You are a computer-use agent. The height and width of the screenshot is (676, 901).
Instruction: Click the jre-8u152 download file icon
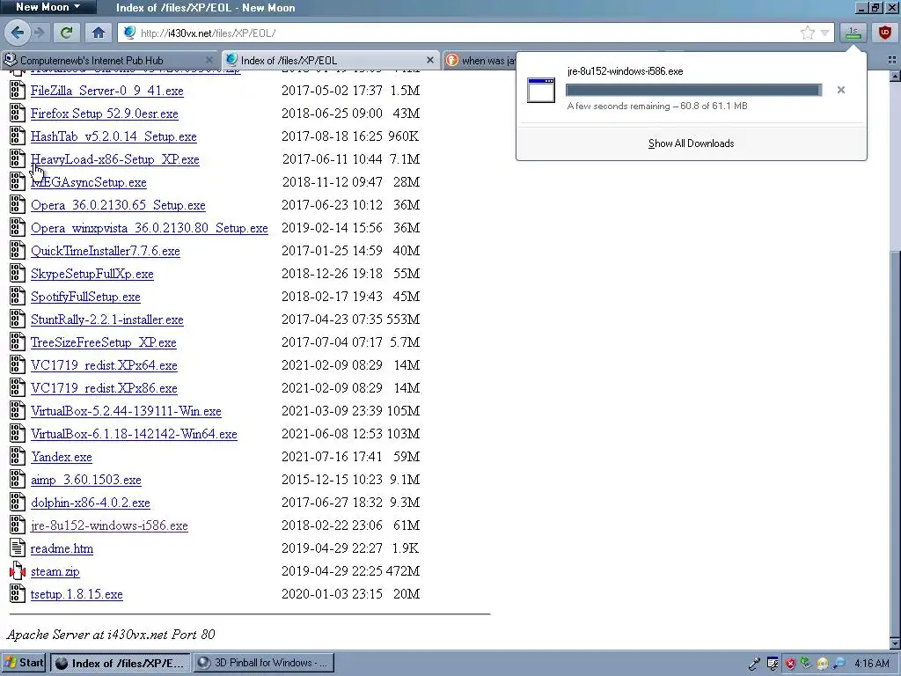pos(541,91)
